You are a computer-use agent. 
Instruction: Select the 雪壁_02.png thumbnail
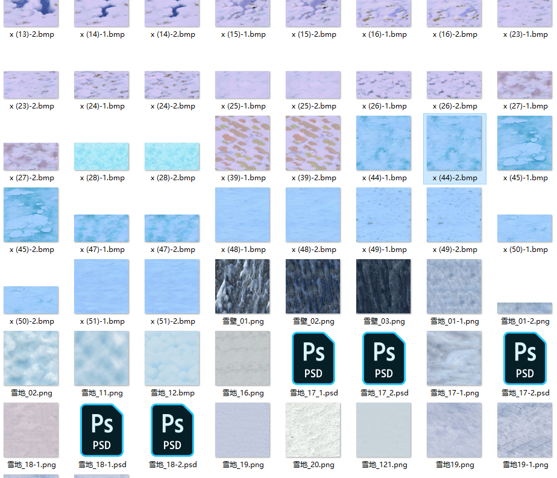313,286
